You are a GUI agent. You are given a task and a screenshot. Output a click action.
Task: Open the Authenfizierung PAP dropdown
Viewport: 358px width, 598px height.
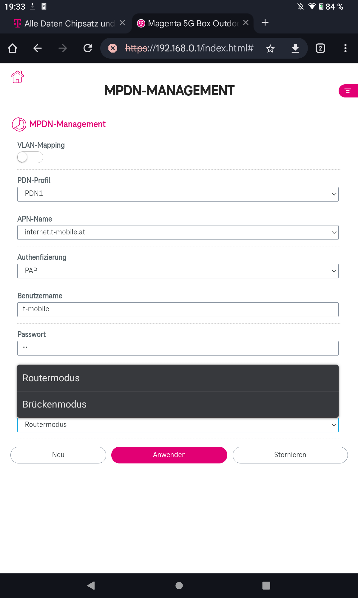coord(178,271)
